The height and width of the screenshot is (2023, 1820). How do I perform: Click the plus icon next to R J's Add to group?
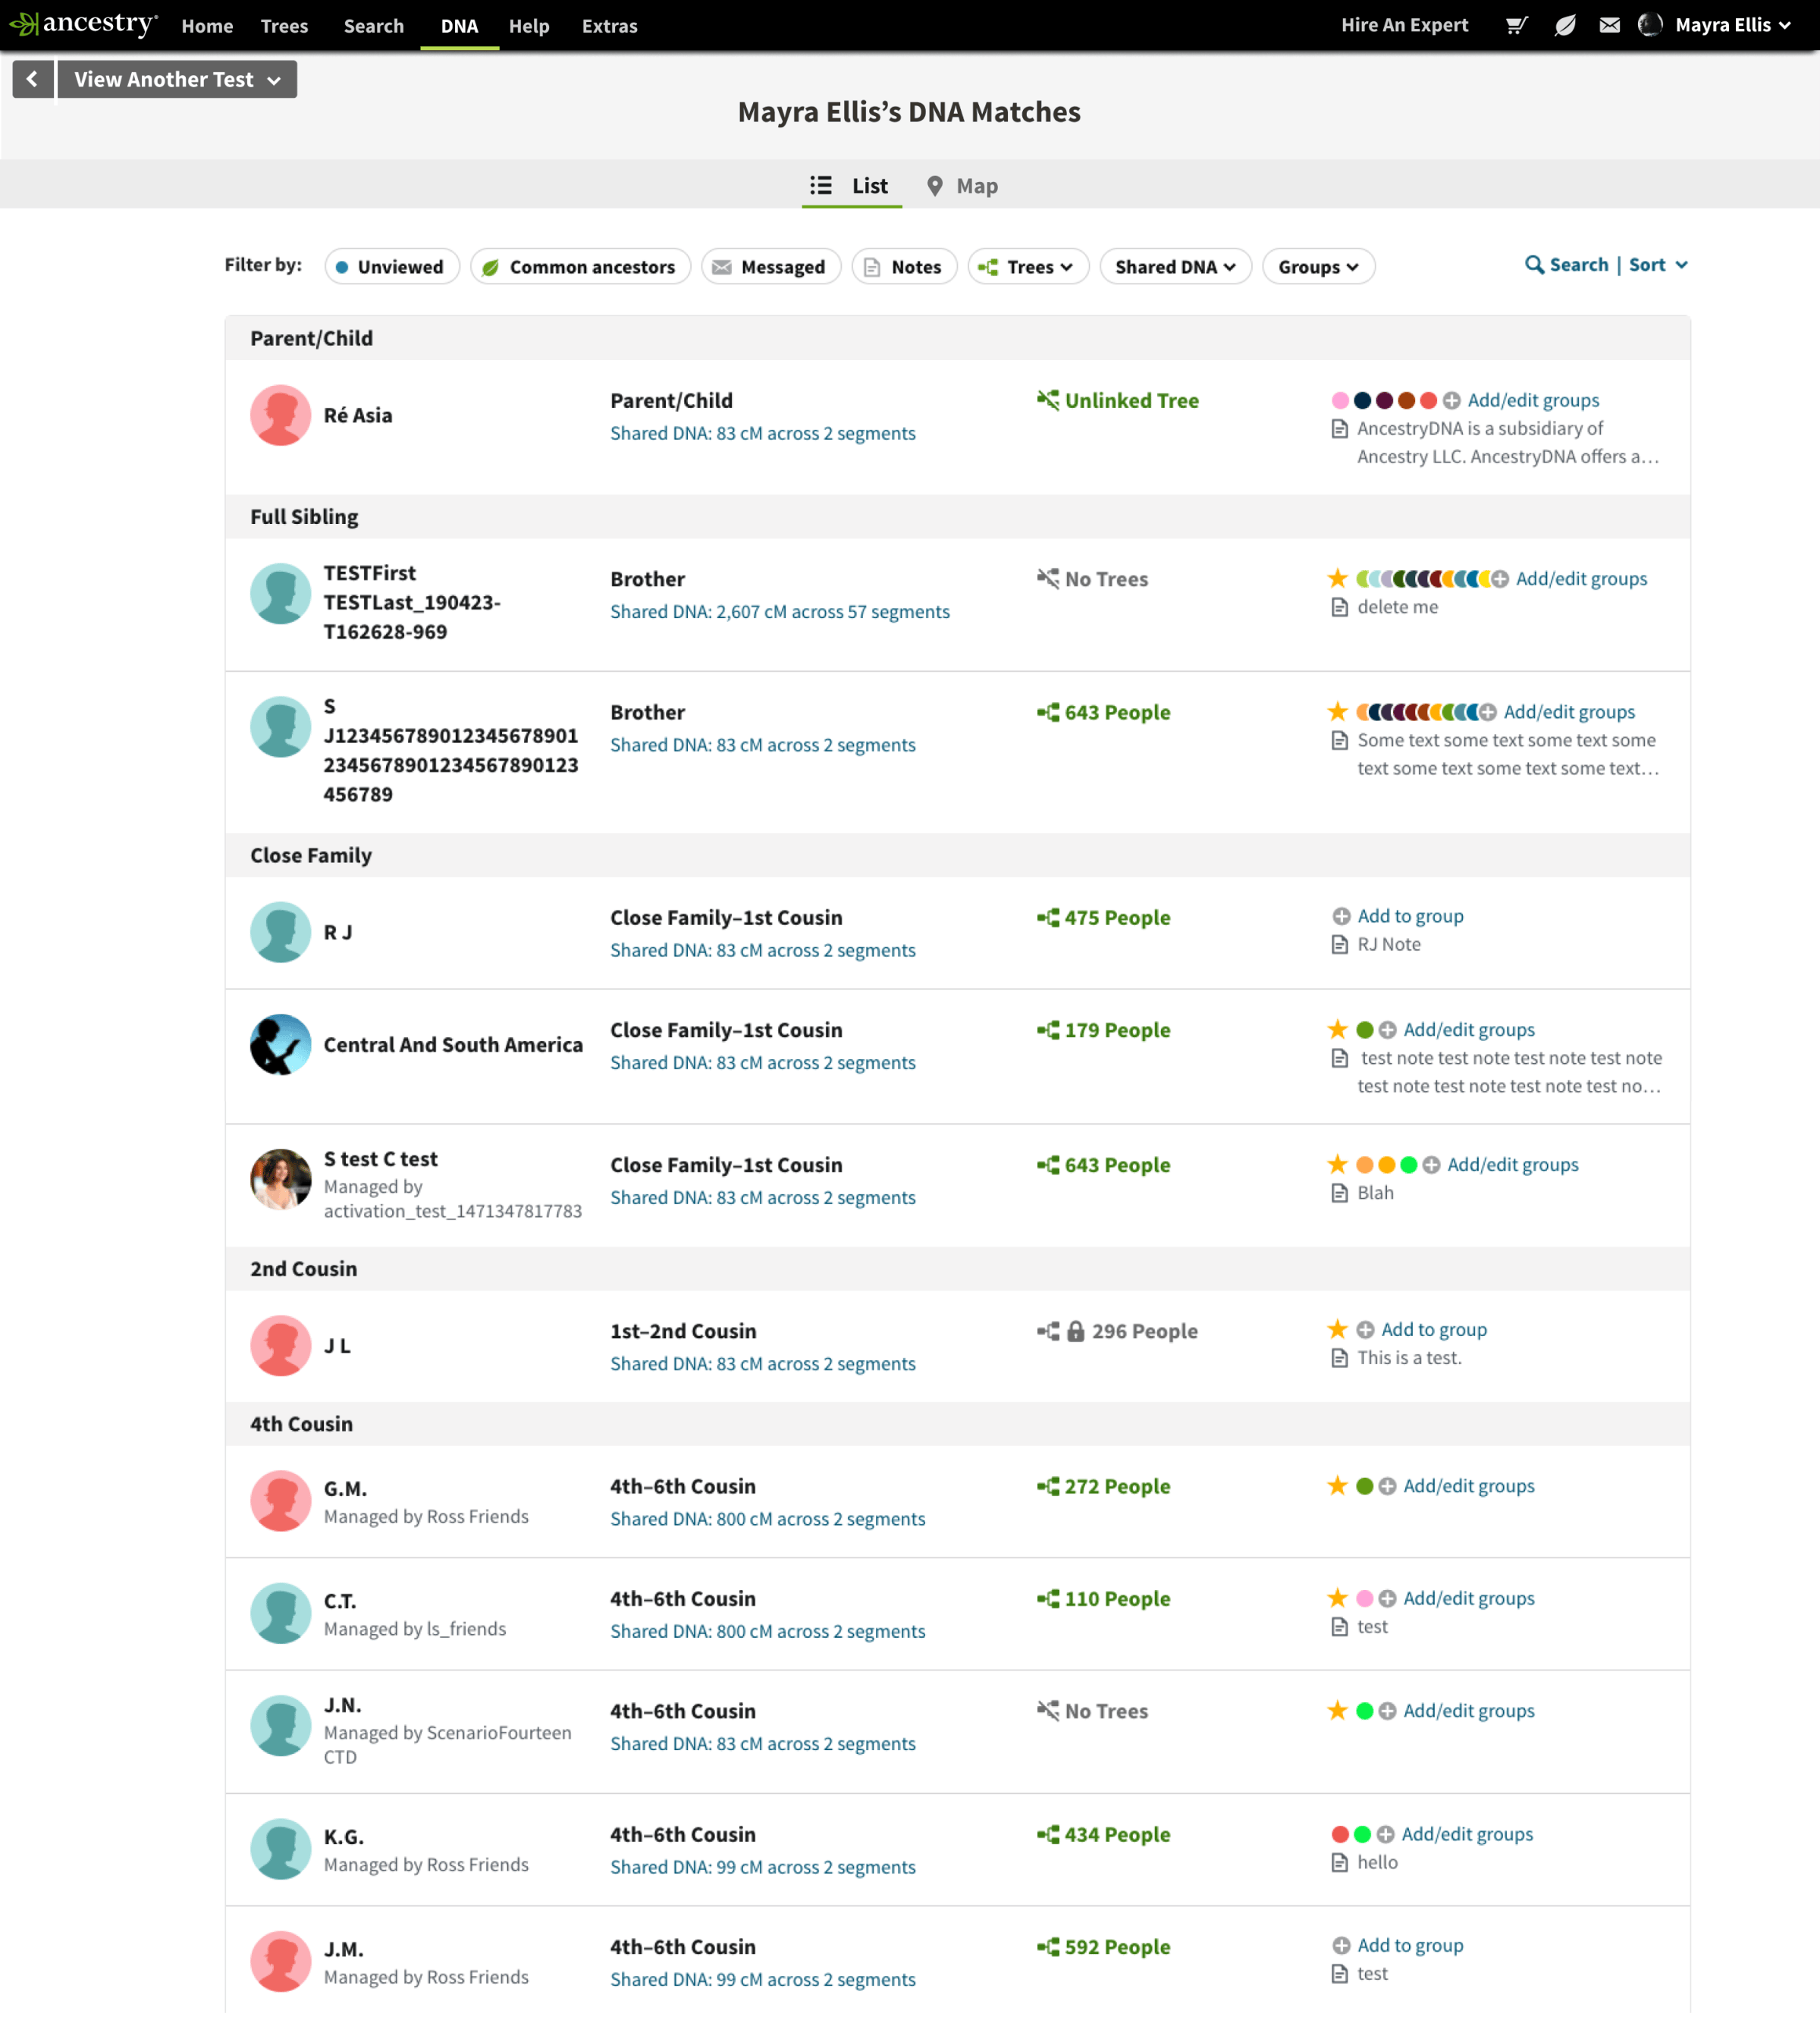[x=1341, y=916]
